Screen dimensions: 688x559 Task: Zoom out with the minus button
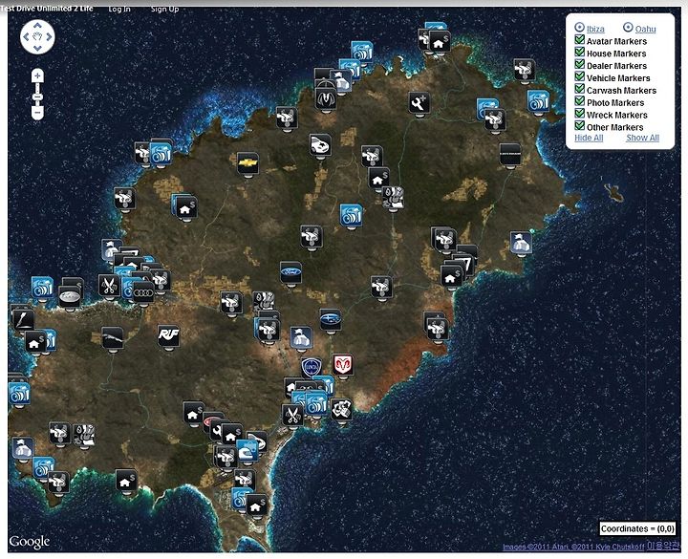point(37,113)
